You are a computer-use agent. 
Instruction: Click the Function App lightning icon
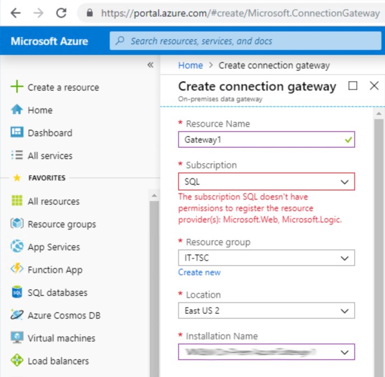[x=17, y=270]
